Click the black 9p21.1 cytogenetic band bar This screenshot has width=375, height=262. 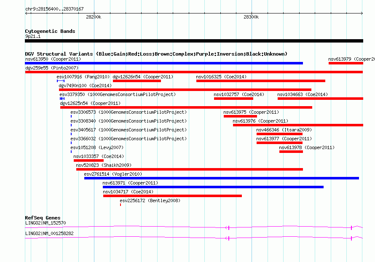(194, 41)
